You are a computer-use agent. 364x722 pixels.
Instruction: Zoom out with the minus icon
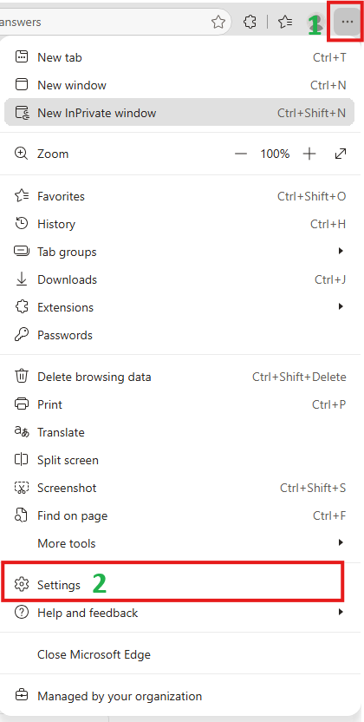coord(241,154)
